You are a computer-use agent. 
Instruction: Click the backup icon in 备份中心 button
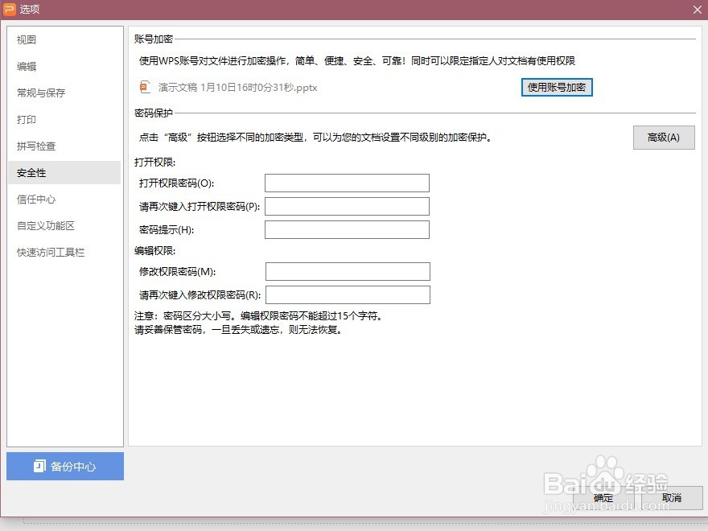(39, 466)
